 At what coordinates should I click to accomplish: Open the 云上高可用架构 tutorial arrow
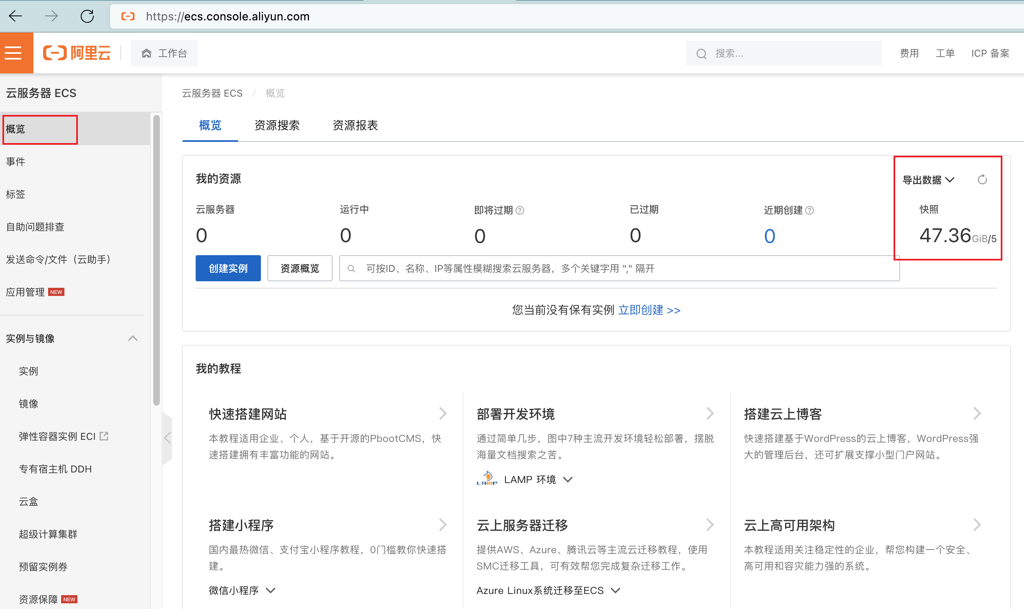pos(977,525)
